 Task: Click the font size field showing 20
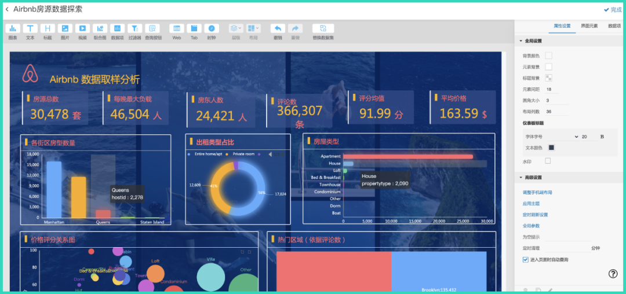pos(588,137)
